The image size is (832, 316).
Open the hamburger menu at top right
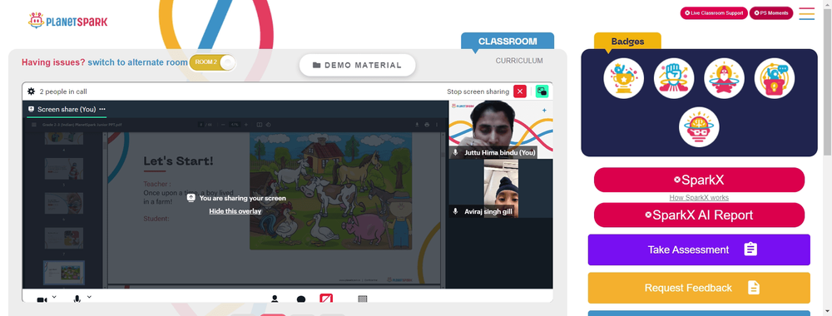point(806,13)
